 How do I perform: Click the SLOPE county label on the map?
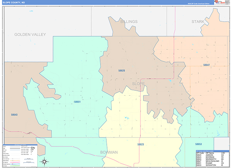coord(138,84)
